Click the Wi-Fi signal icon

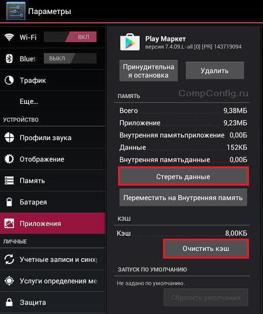(9, 37)
